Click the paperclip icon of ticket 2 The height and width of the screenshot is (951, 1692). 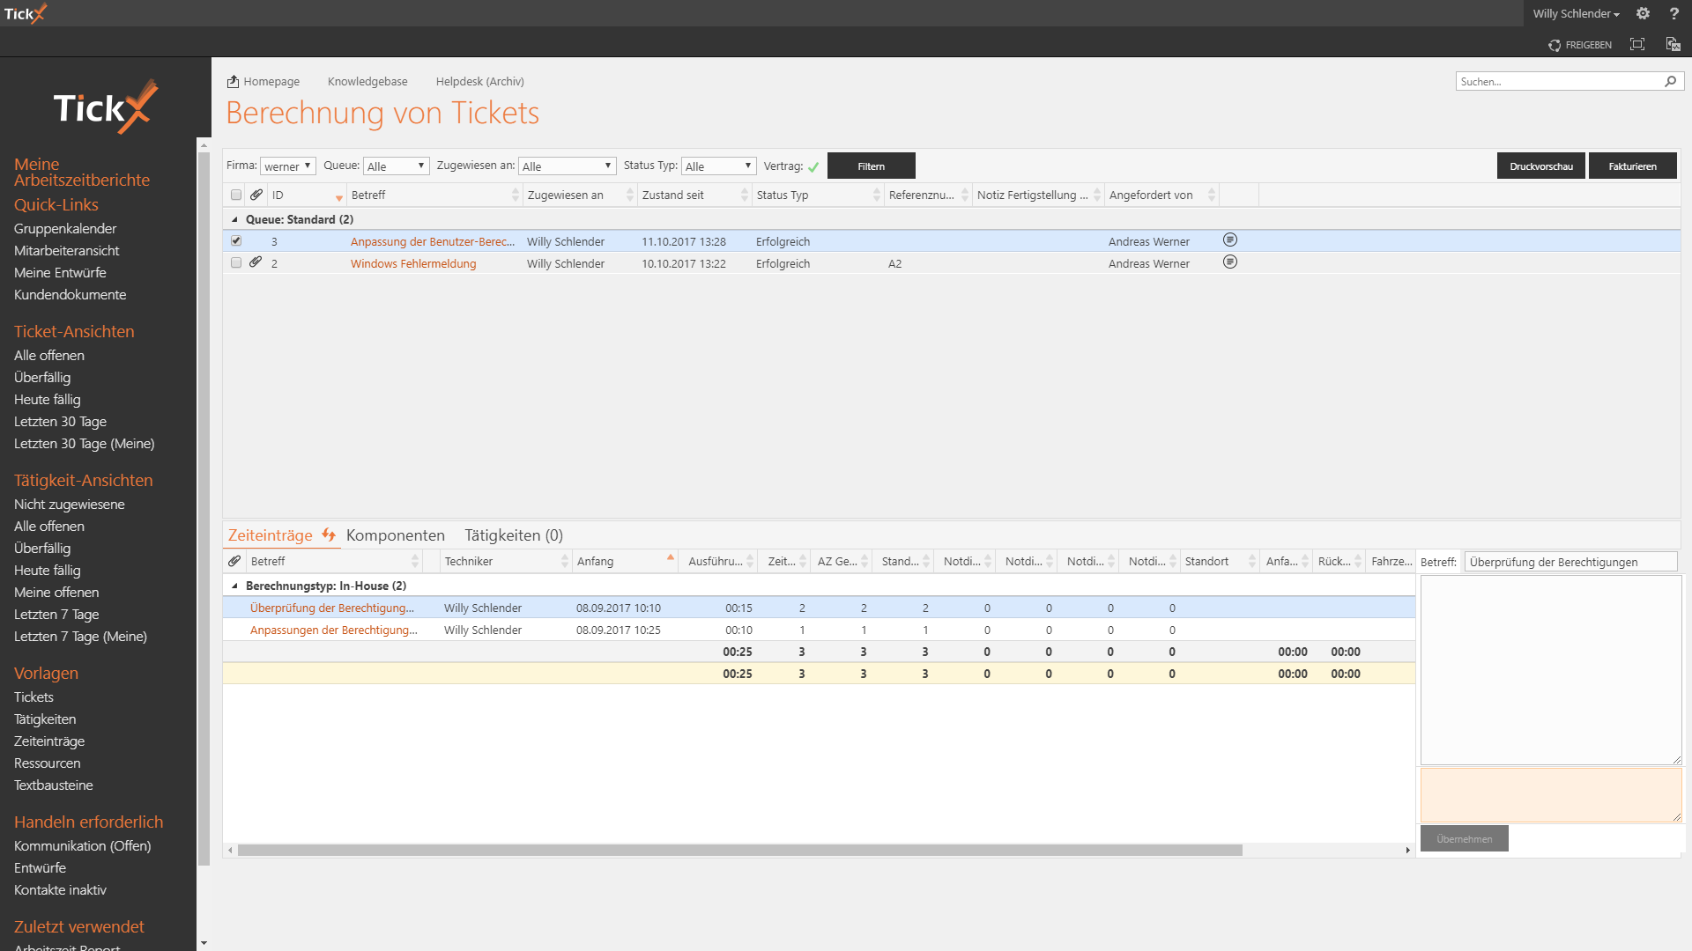click(x=256, y=262)
